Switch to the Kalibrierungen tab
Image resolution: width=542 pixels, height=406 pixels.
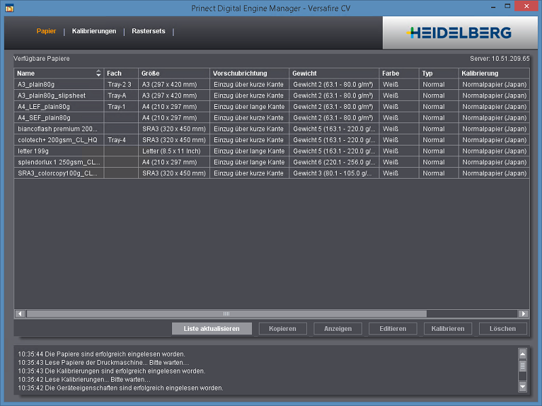coord(94,31)
